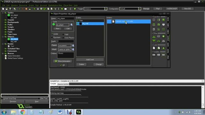Toggle the Filter Tree checkbox
The width and height of the screenshot is (205, 115).
pos(39,99)
